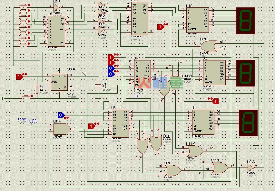Click the seven-segment display driven by U2
The width and height of the screenshot is (275, 191).
click(x=245, y=73)
